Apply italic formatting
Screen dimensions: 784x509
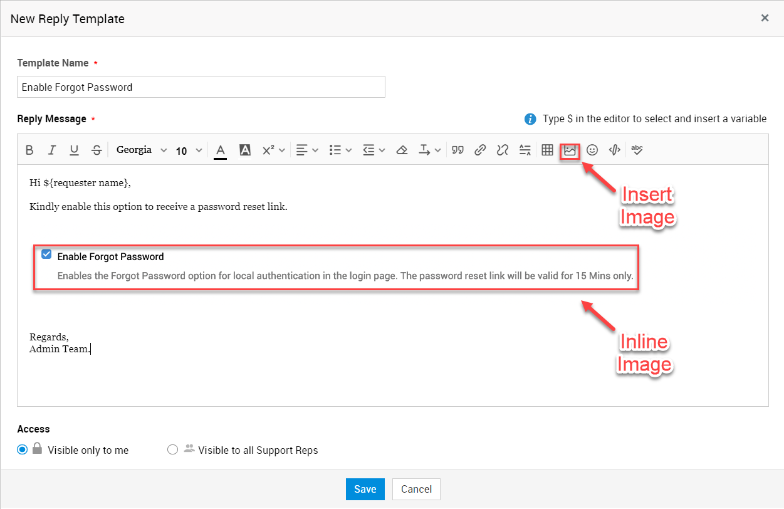point(52,150)
